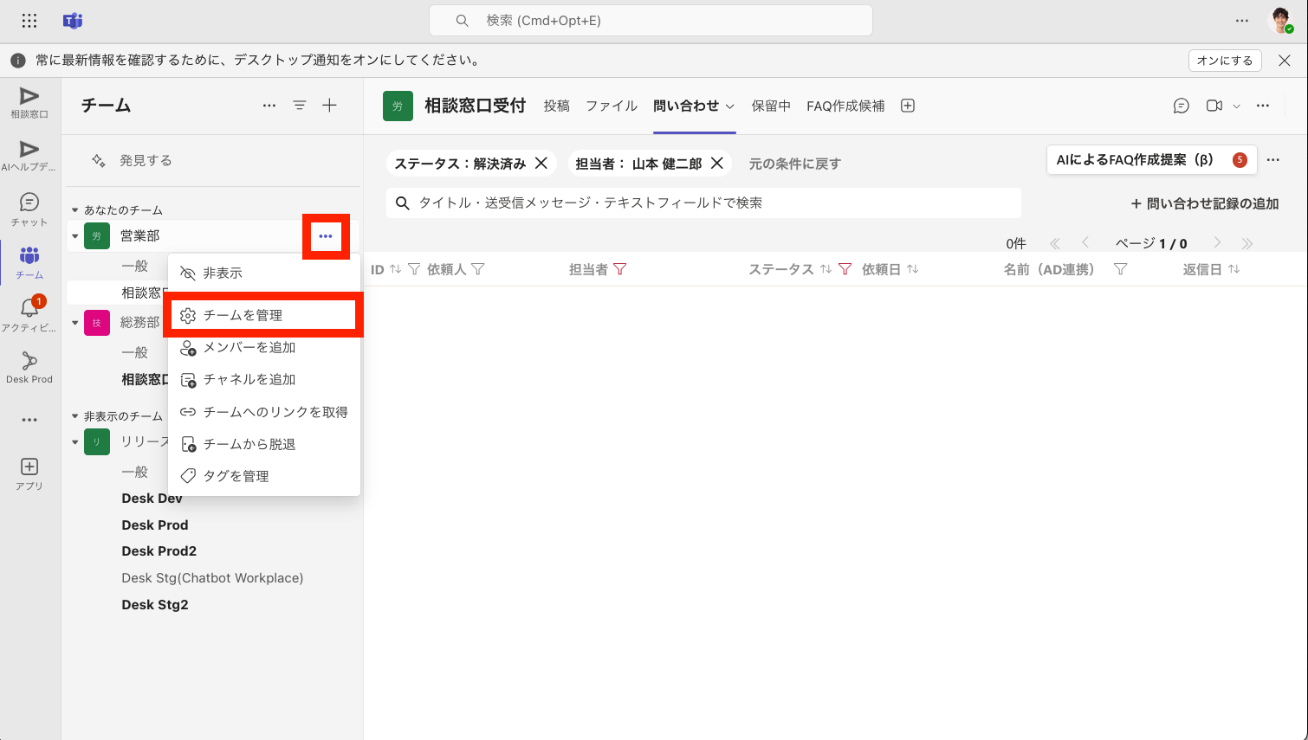
Task: Choose チームから脱退 menu item
Action: pyautogui.click(x=264, y=444)
